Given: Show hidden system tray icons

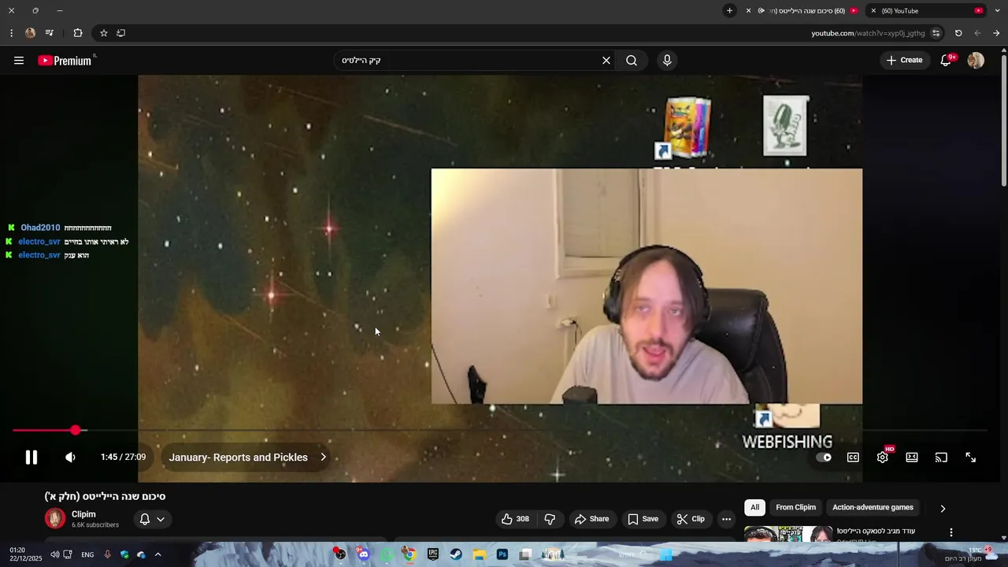Looking at the screenshot, I should click(157, 554).
